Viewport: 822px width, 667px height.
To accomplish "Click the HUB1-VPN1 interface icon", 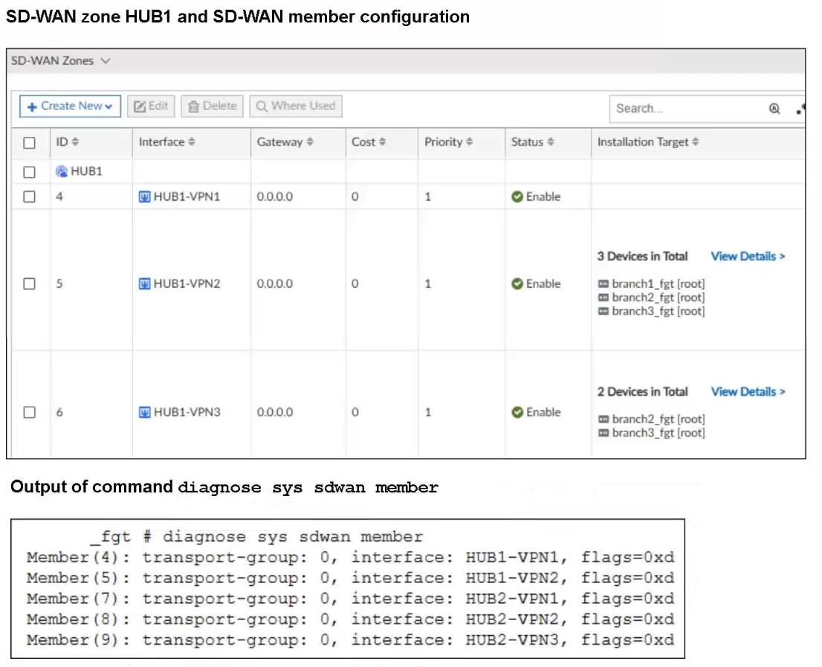I will 144,196.
